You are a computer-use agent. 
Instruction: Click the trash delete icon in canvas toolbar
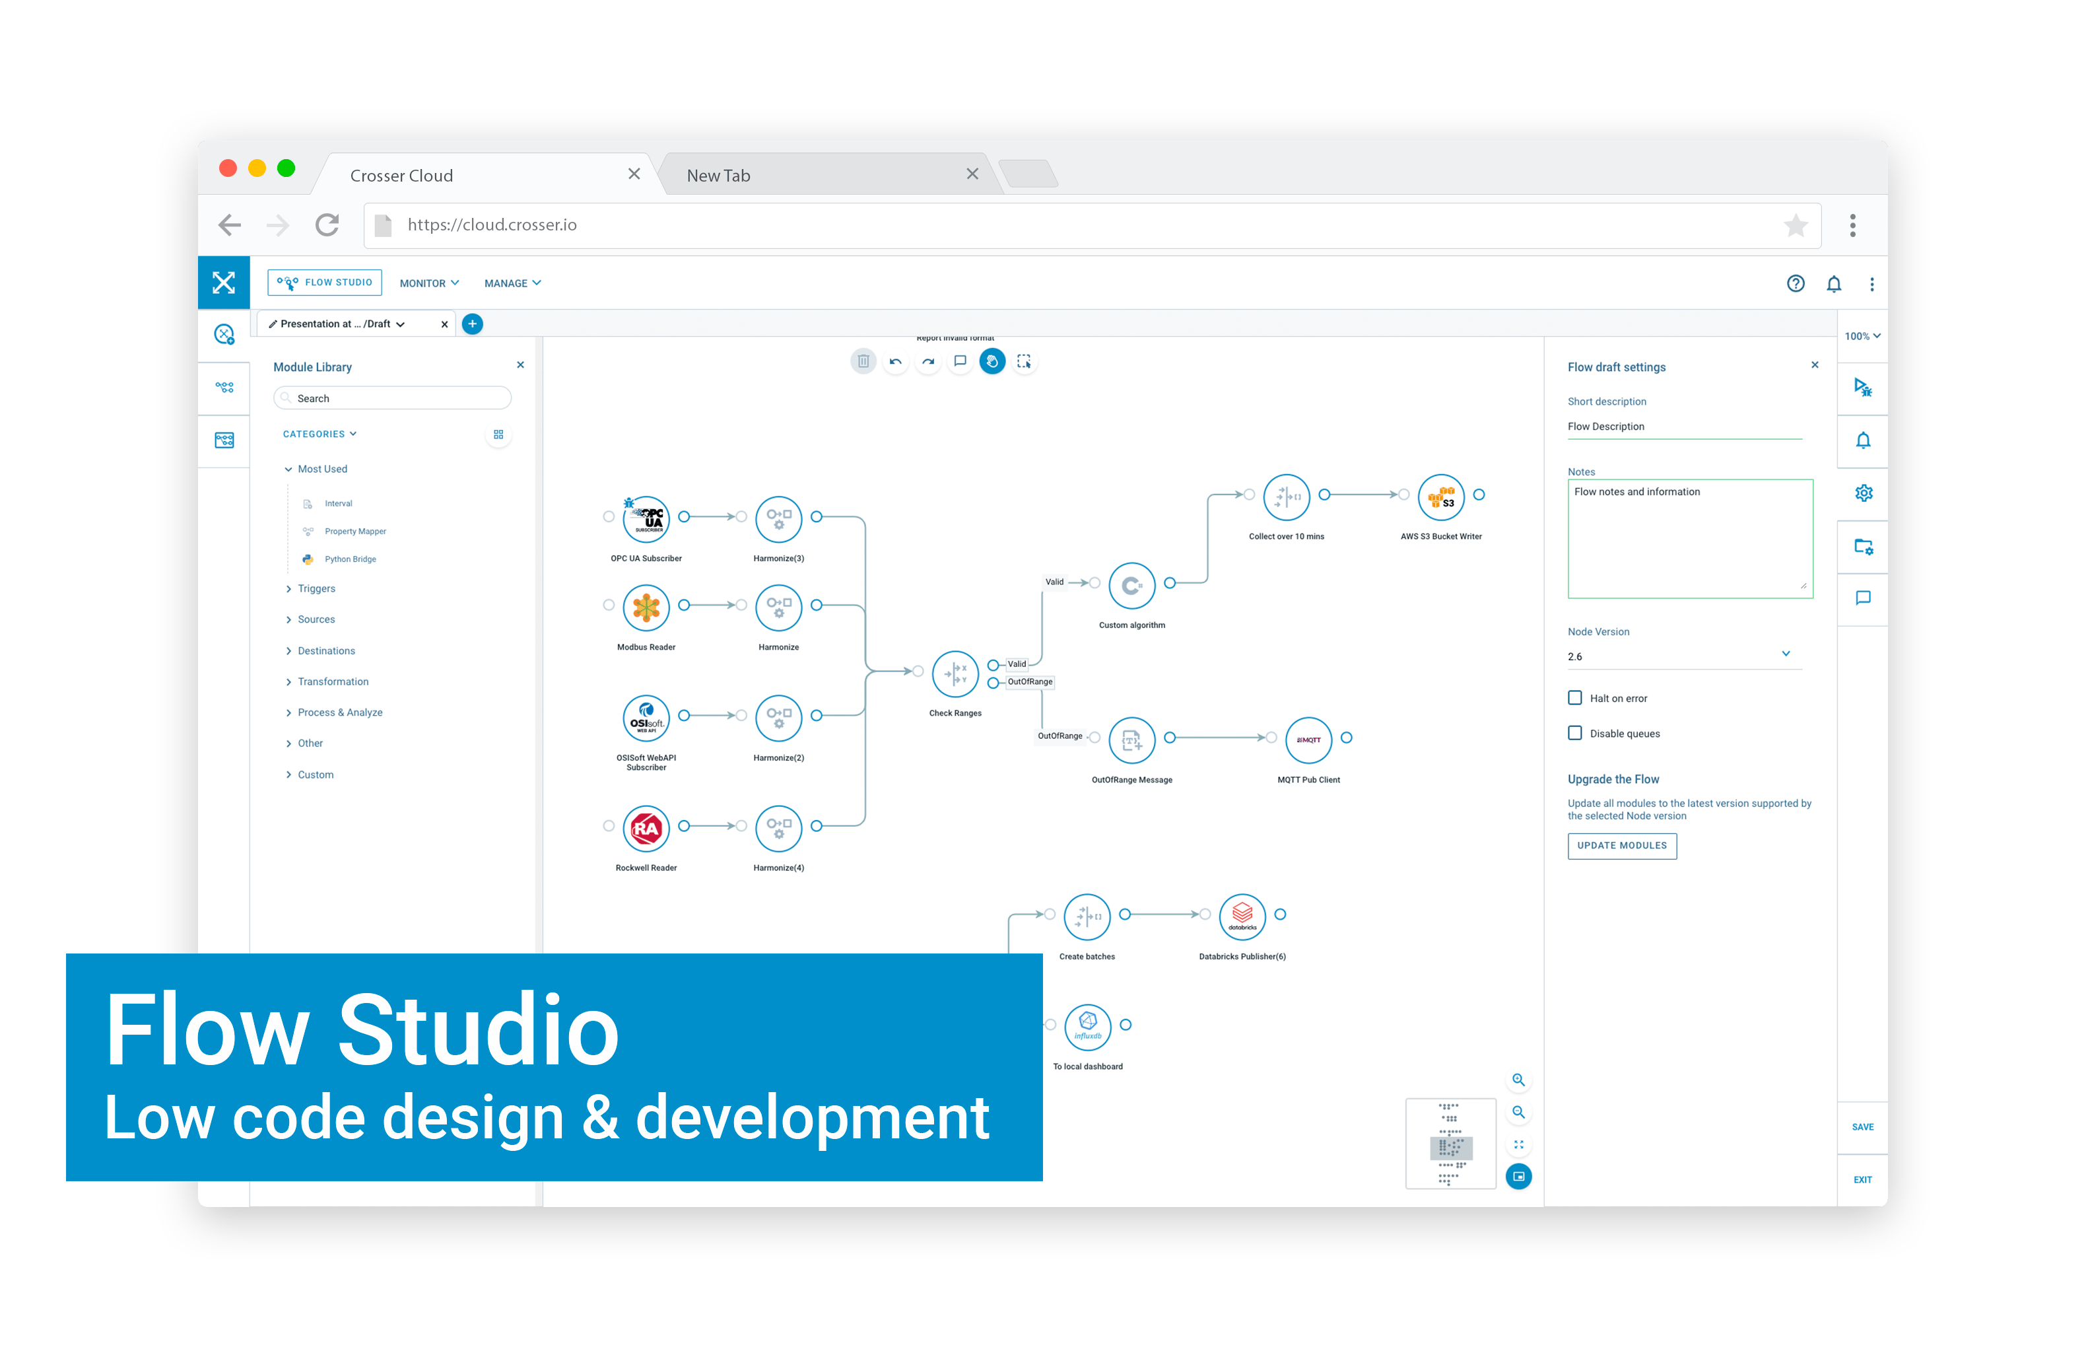(x=862, y=361)
